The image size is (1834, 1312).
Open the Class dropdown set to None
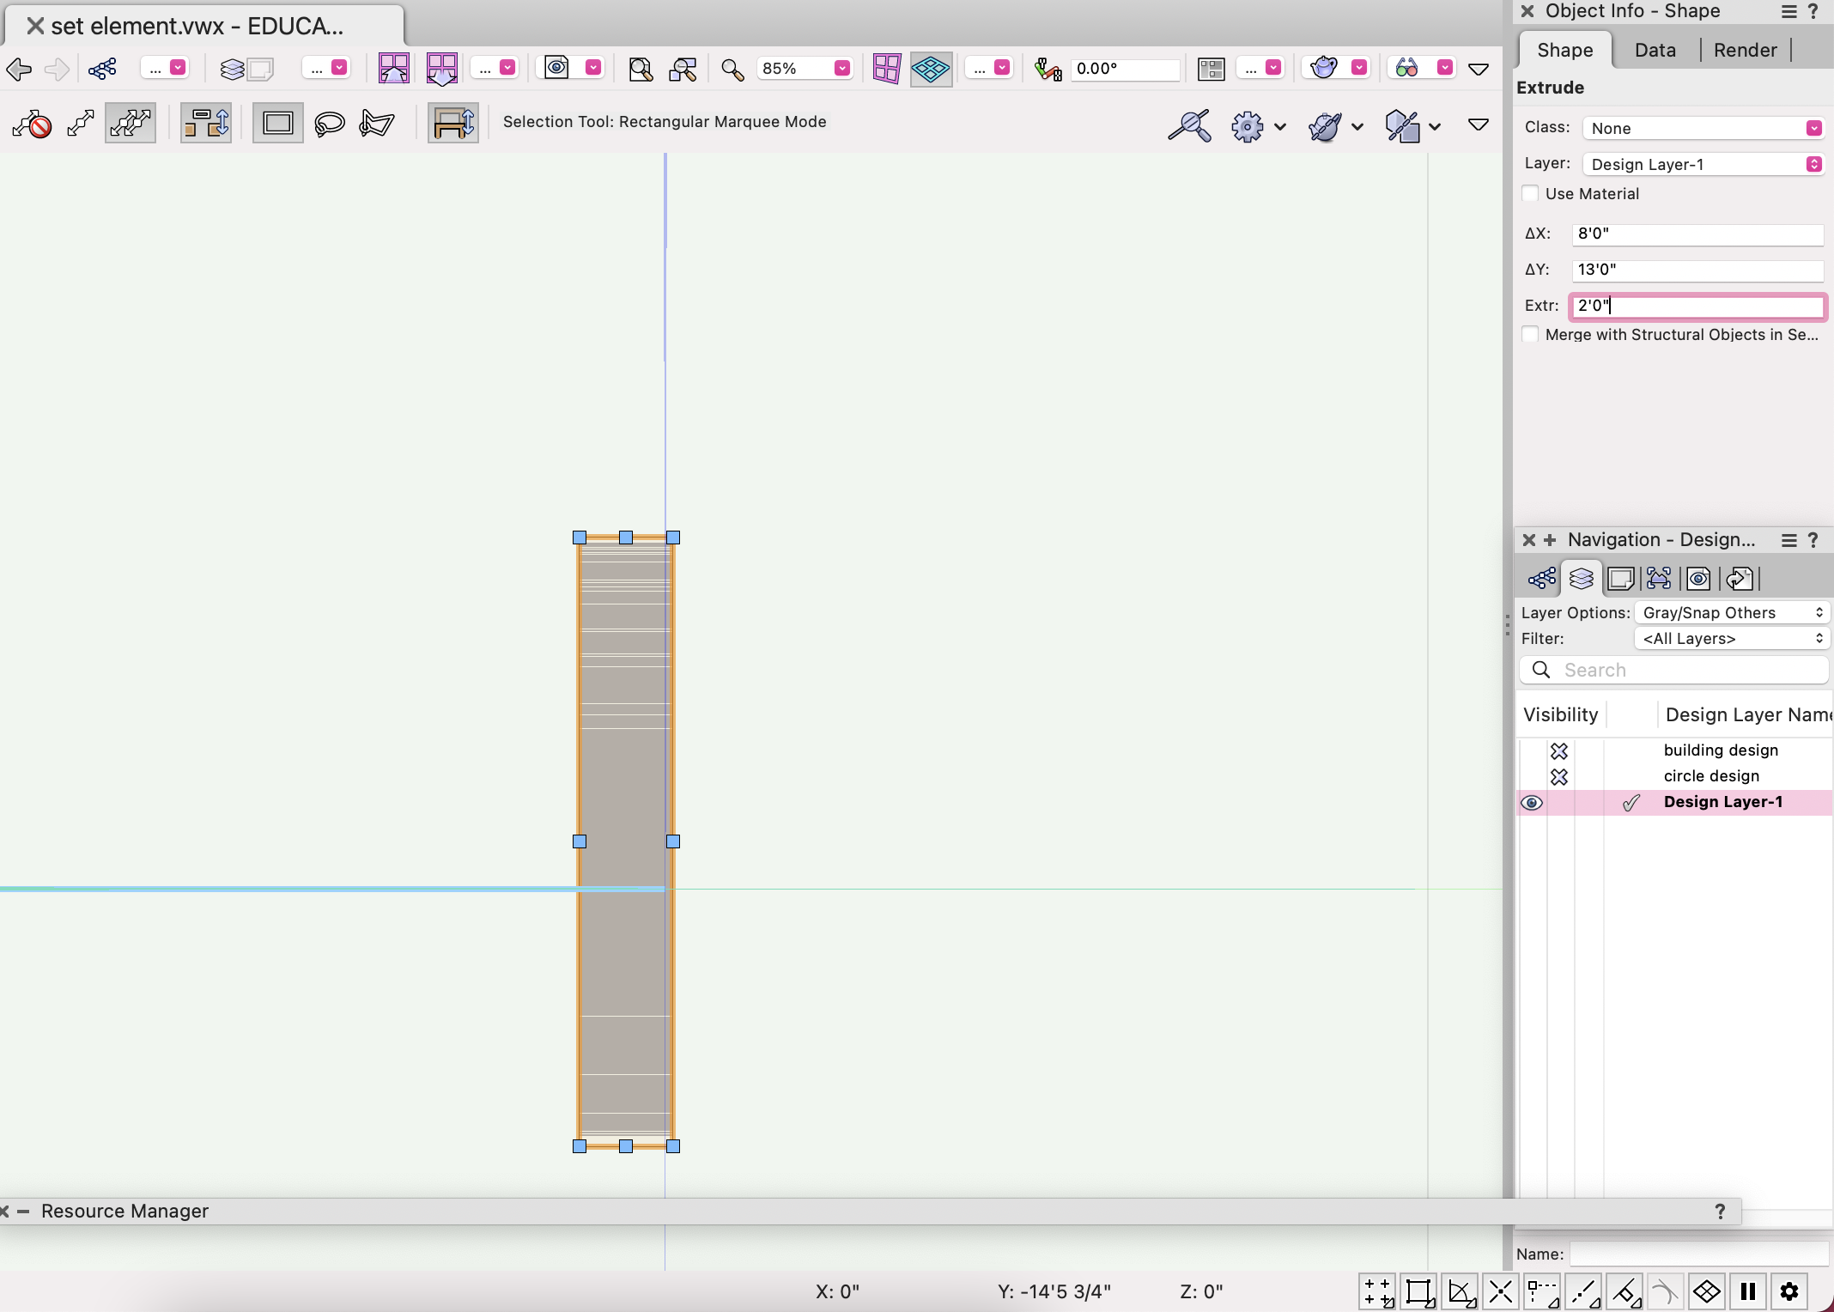pyautogui.click(x=1702, y=128)
